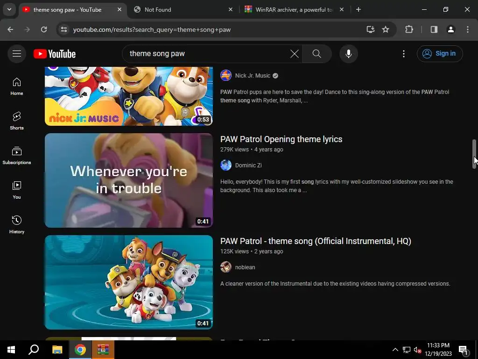Open PAW Patrol Opening theme lyrics title
This screenshot has width=478, height=359.
click(281, 139)
